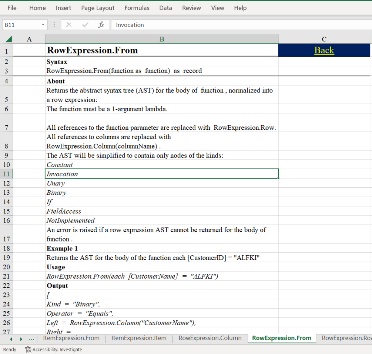Select the About heading cell

tap(161, 81)
